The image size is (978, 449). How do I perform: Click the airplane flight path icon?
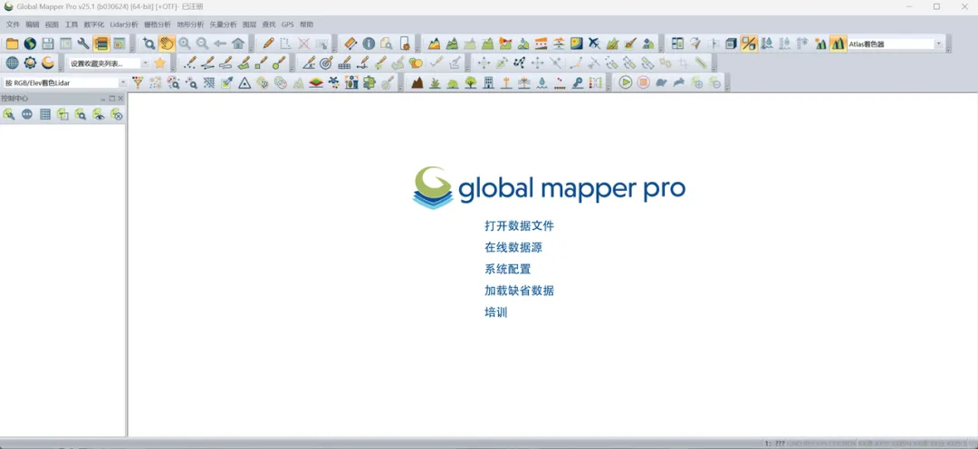594,43
